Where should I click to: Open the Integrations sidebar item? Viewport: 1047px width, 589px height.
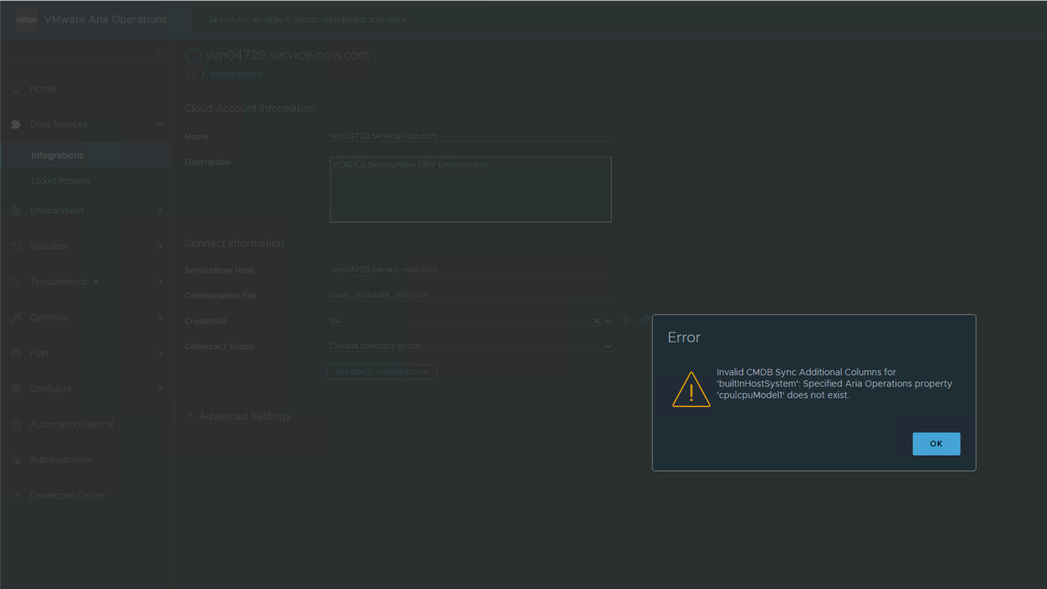point(57,155)
